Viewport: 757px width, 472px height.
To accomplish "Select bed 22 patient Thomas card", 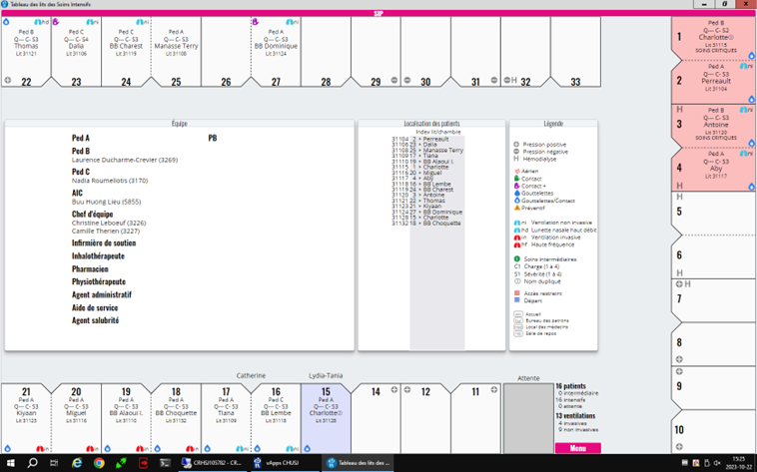I will pos(26,44).
